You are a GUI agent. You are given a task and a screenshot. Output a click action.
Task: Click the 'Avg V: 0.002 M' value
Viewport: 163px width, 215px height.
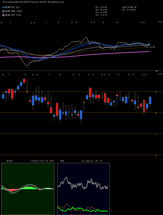[x=129, y=7]
